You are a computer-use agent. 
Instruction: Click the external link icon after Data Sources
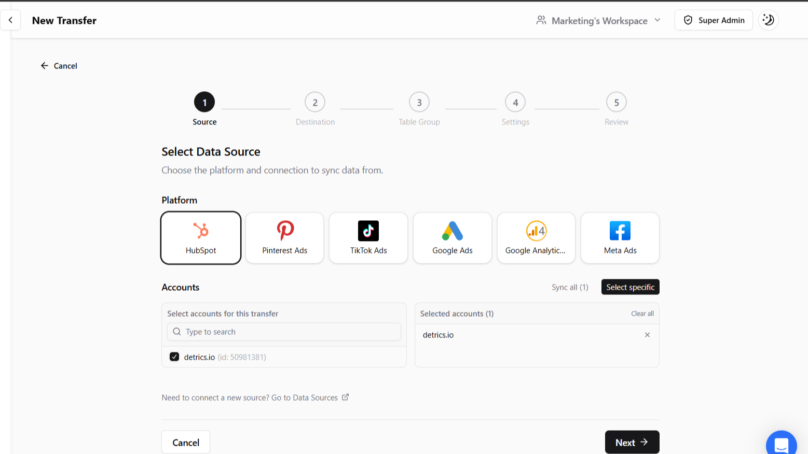tap(345, 397)
